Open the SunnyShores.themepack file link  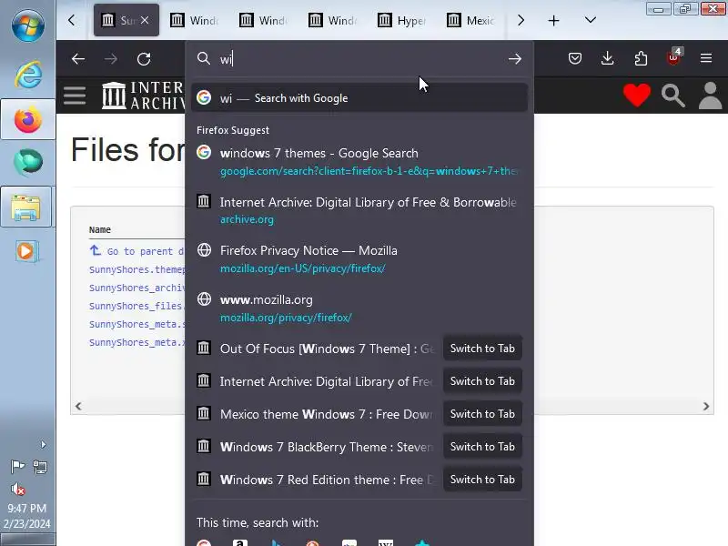tap(137, 269)
